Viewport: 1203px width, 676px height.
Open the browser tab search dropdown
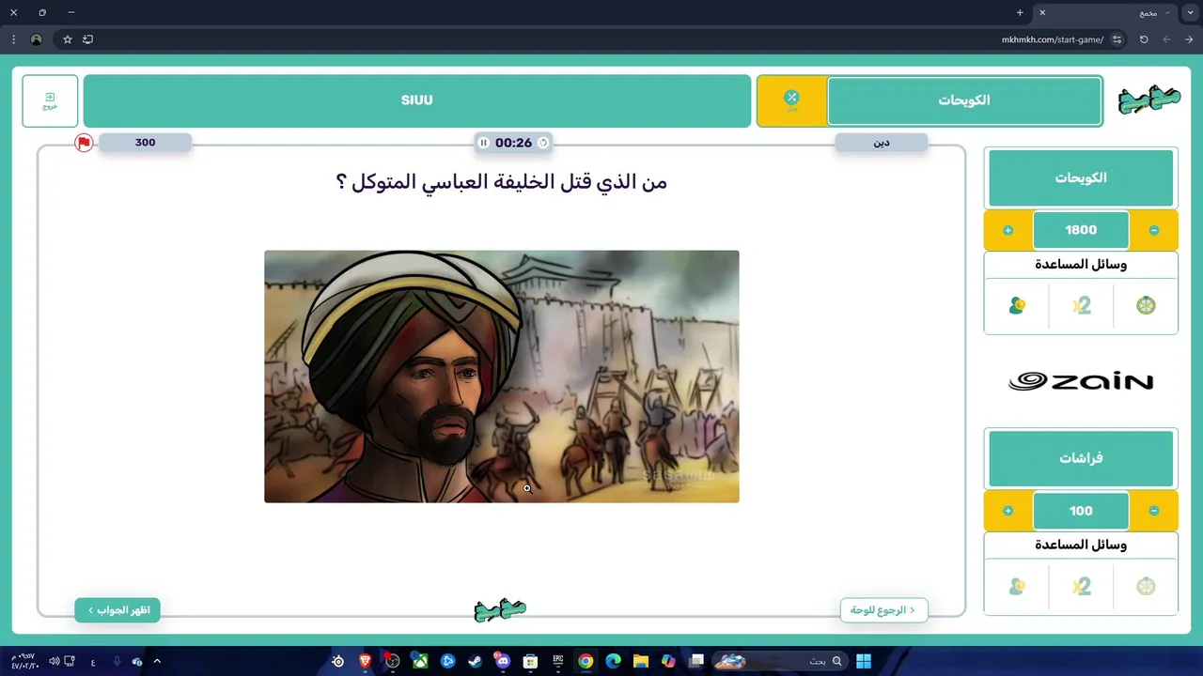coord(1190,12)
